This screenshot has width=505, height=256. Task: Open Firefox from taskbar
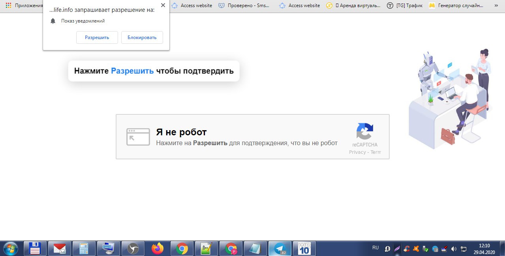click(x=158, y=249)
